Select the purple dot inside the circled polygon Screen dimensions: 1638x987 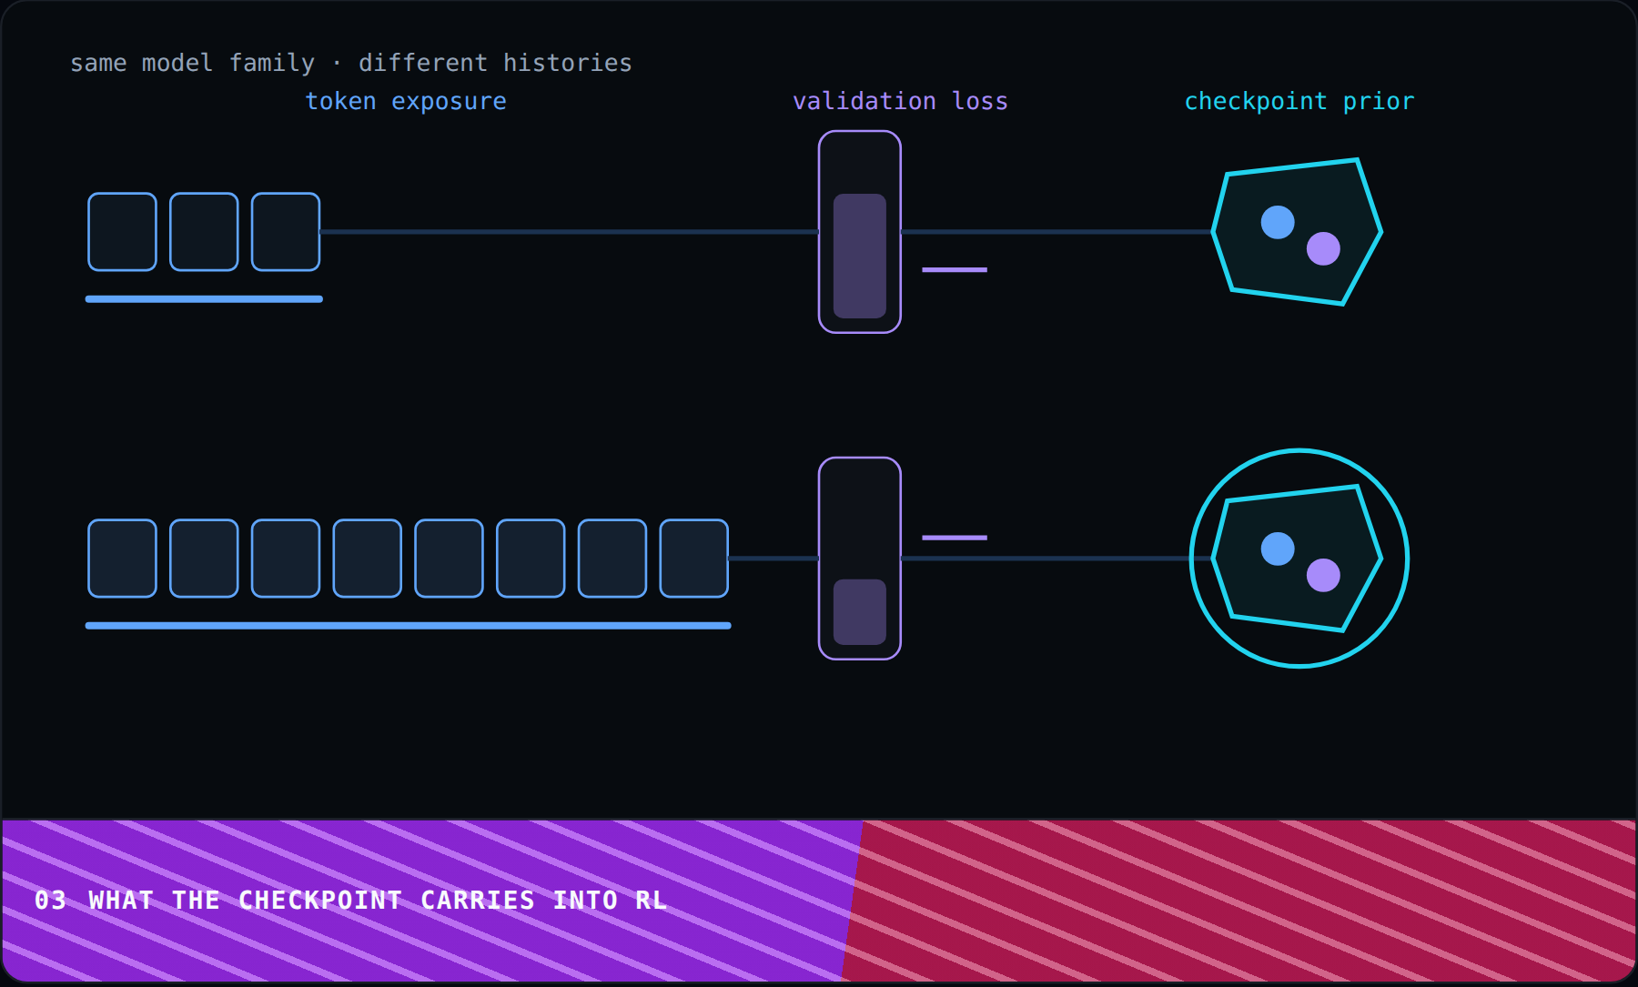(1323, 575)
